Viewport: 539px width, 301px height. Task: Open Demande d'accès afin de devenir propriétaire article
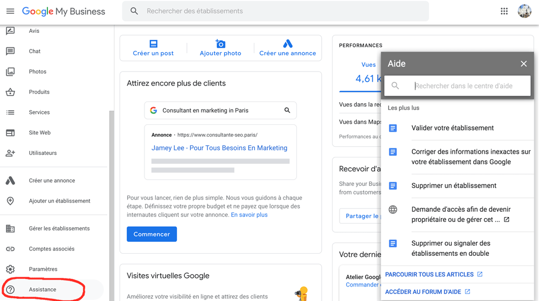click(461, 214)
